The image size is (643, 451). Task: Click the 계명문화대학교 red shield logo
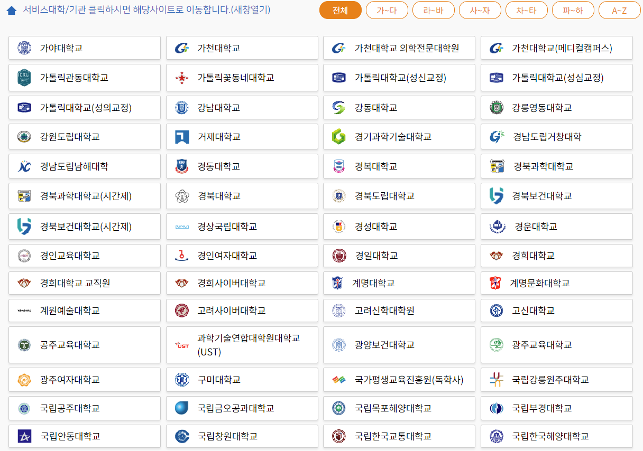(494, 283)
